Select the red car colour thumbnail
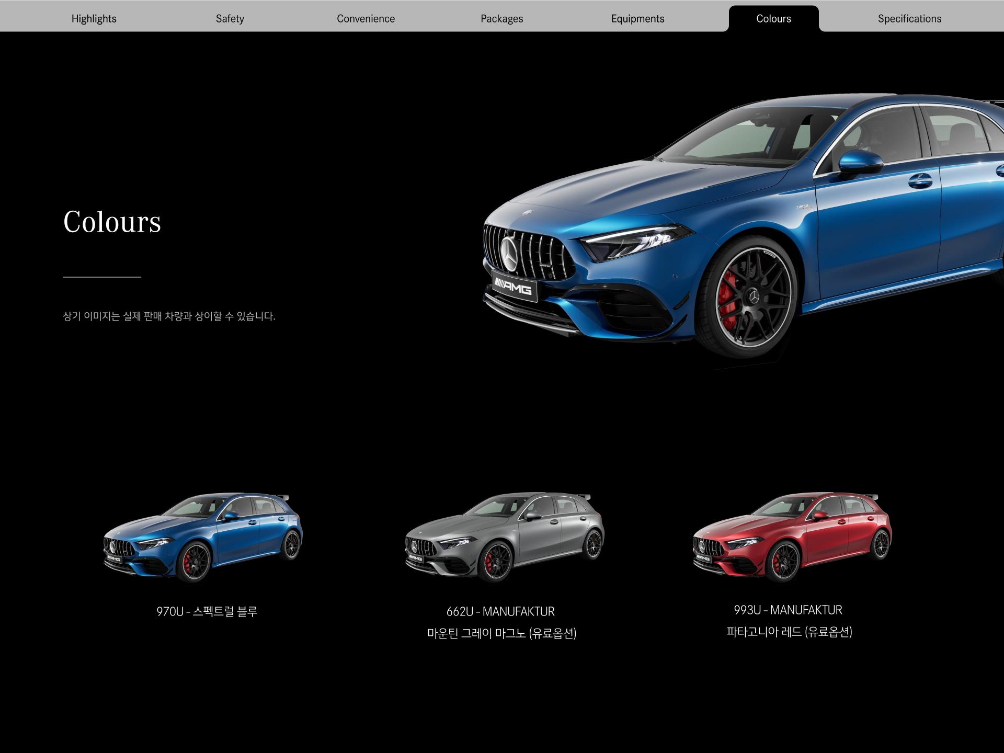This screenshot has height=753, width=1004. click(x=792, y=538)
